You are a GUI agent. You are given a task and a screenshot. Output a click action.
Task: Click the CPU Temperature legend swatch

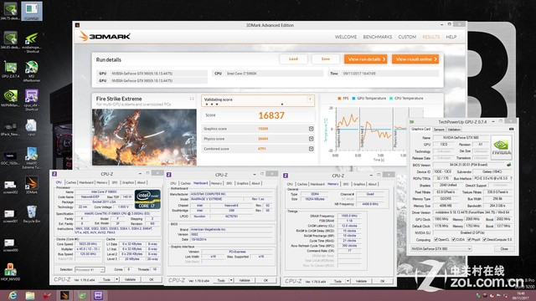pos(391,99)
